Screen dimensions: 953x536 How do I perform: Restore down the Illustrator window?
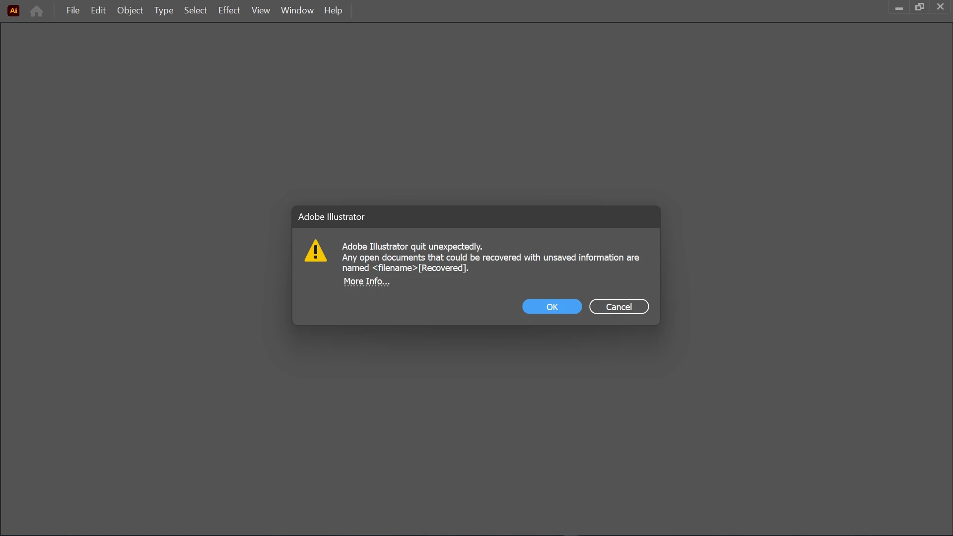pos(920,7)
